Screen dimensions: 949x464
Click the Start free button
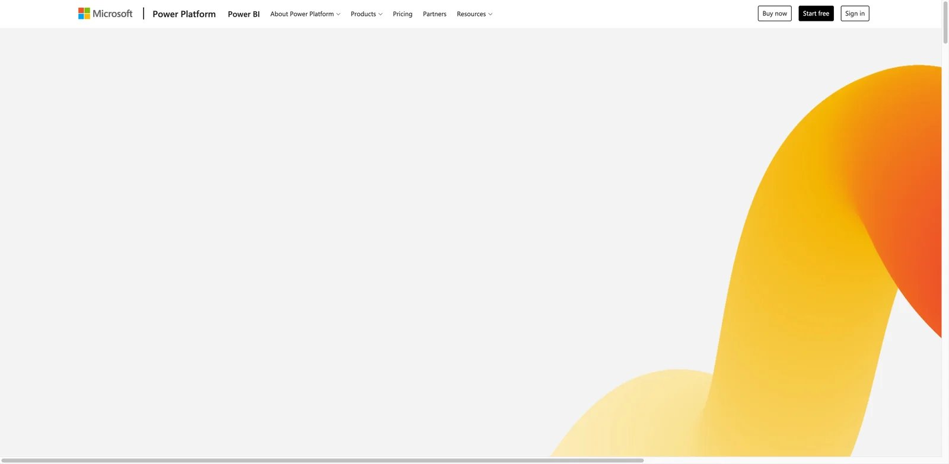[x=816, y=14]
